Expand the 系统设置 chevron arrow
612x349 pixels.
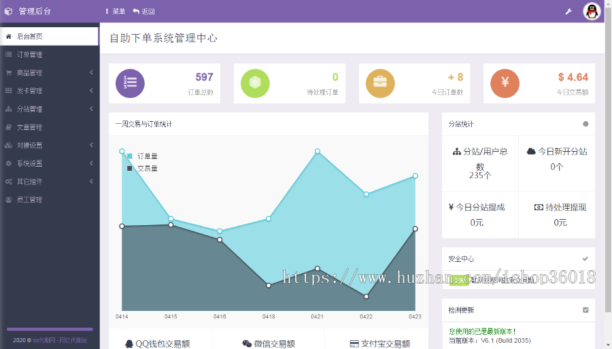coord(91,163)
